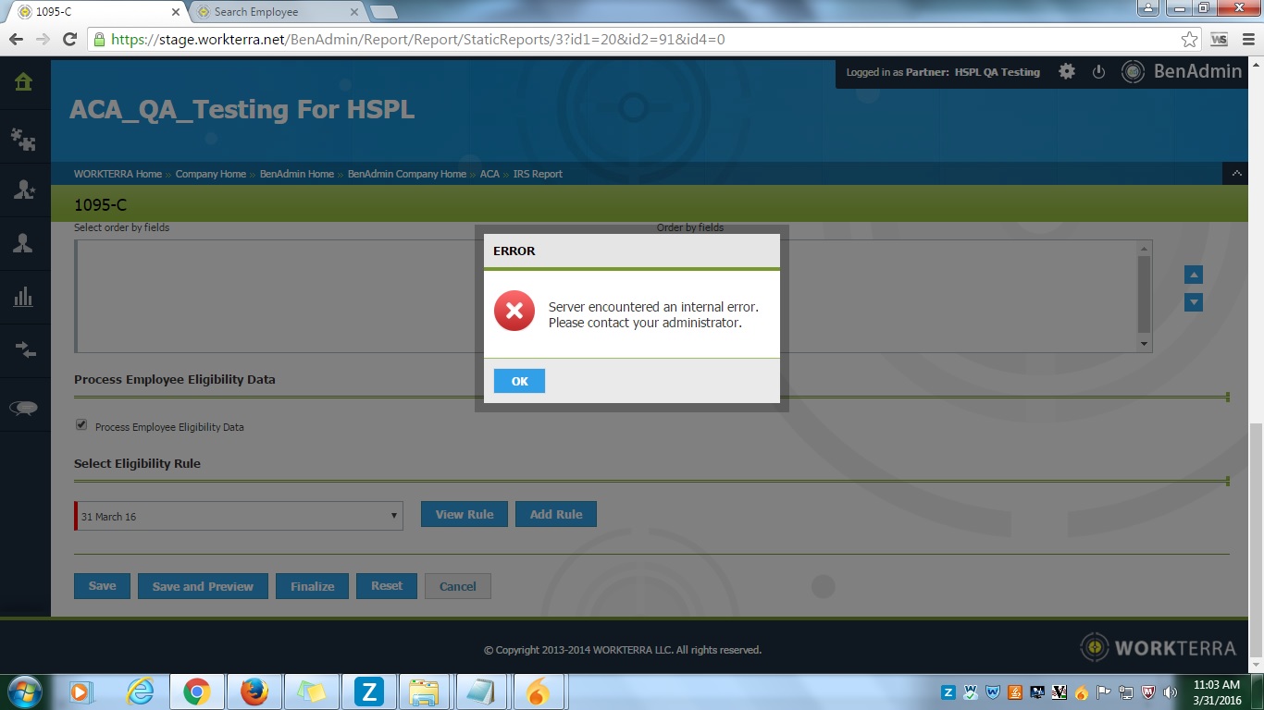This screenshot has width=1264, height=710.
Task: Open settings gear icon in header
Action: [x=1067, y=72]
